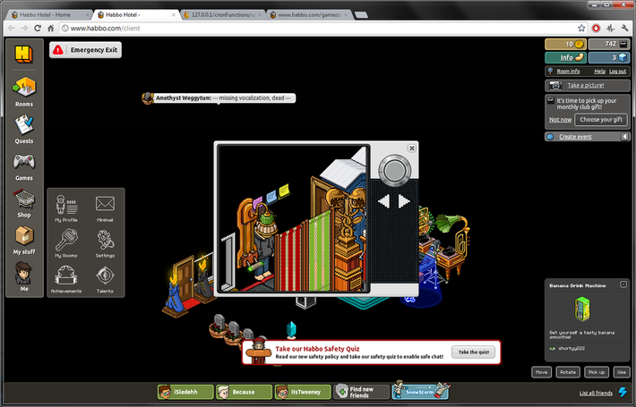636x407 pixels.
Task: Click the Emergency Exit button
Action: pos(86,50)
